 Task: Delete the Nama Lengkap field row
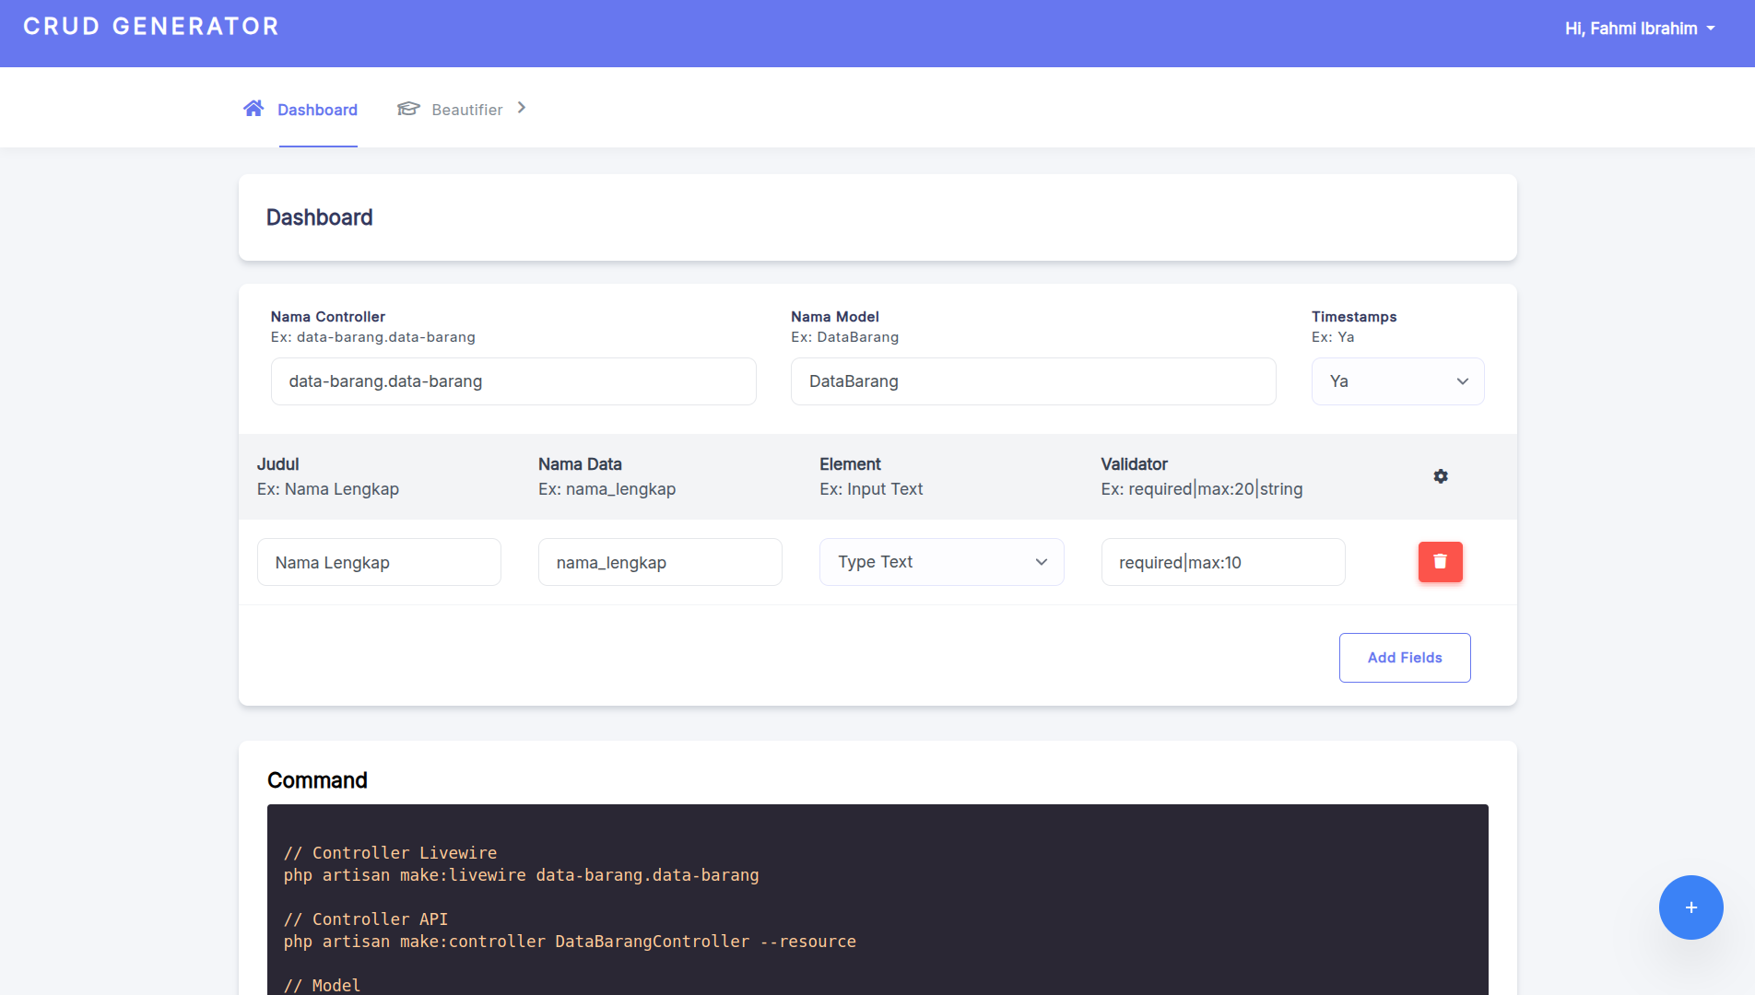tap(1440, 562)
